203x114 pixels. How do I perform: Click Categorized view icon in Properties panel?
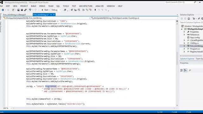(181, 70)
